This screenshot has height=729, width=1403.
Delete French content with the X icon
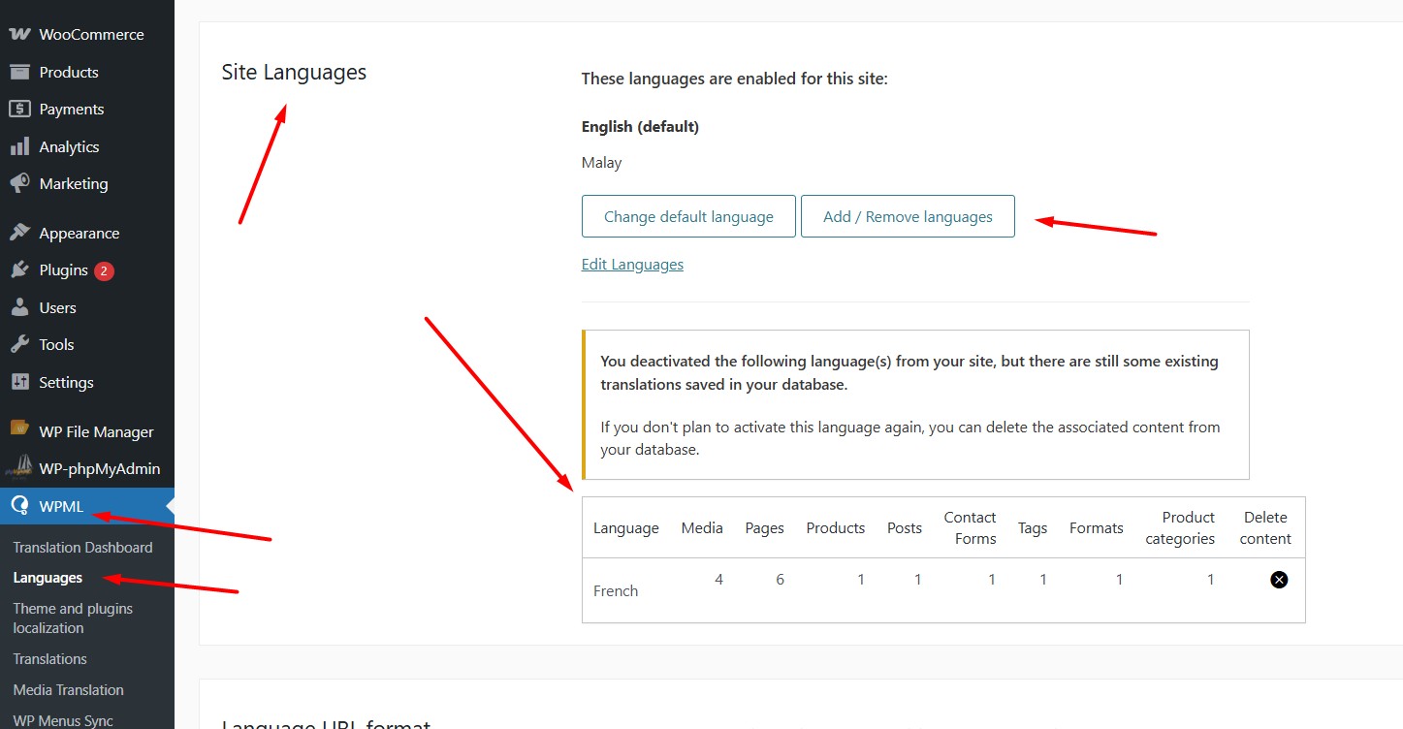click(1279, 580)
